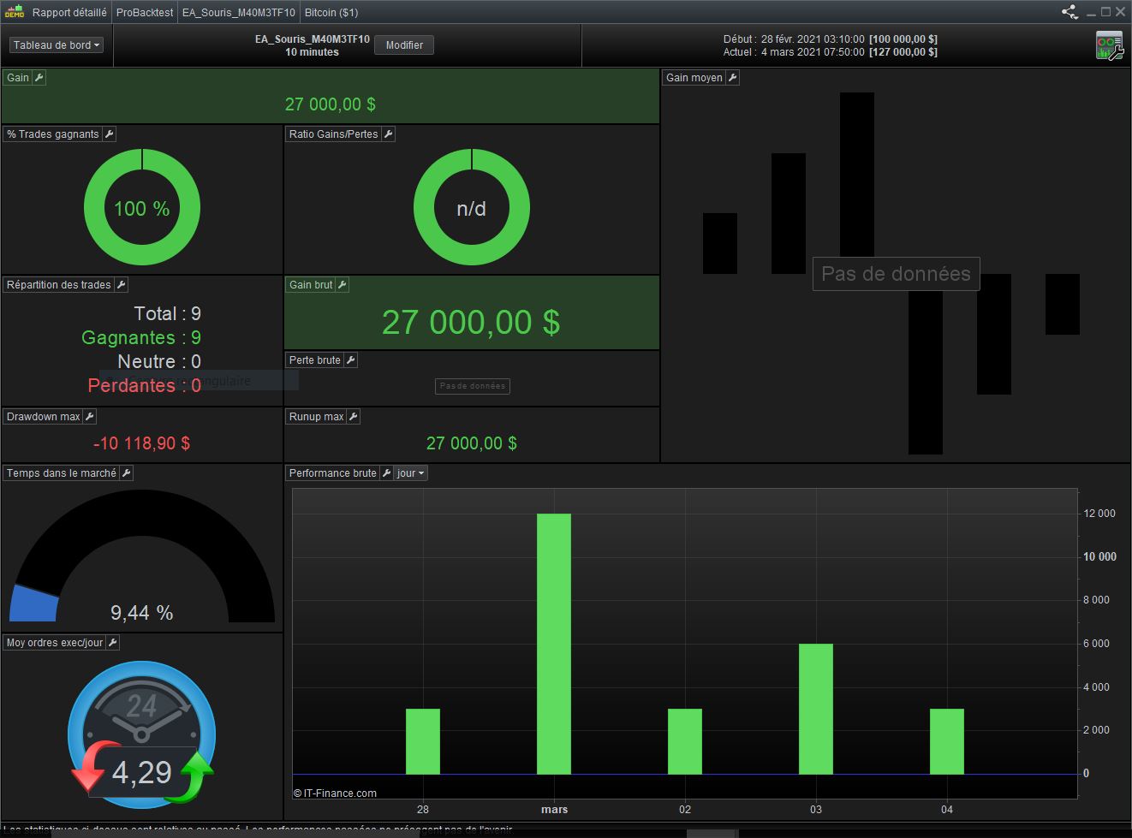Click wrench icon next to Temps dans le marché
The height and width of the screenshot is (838, 1132).
pyautogui.click(x=126, y=473)
